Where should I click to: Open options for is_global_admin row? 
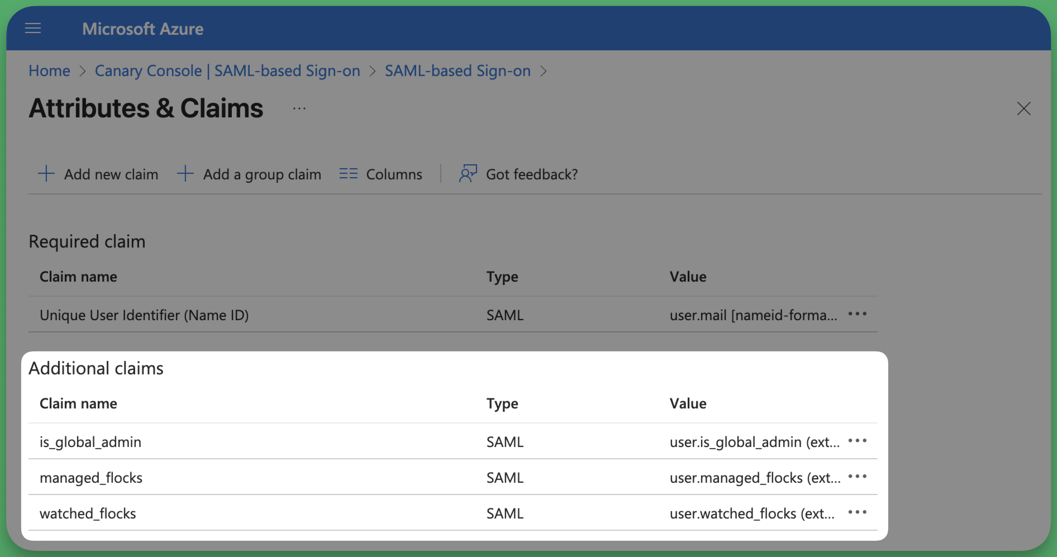point(858,441)
